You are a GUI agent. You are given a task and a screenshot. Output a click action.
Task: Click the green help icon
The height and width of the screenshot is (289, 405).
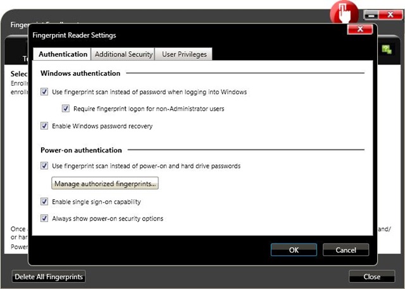[386, 49]
